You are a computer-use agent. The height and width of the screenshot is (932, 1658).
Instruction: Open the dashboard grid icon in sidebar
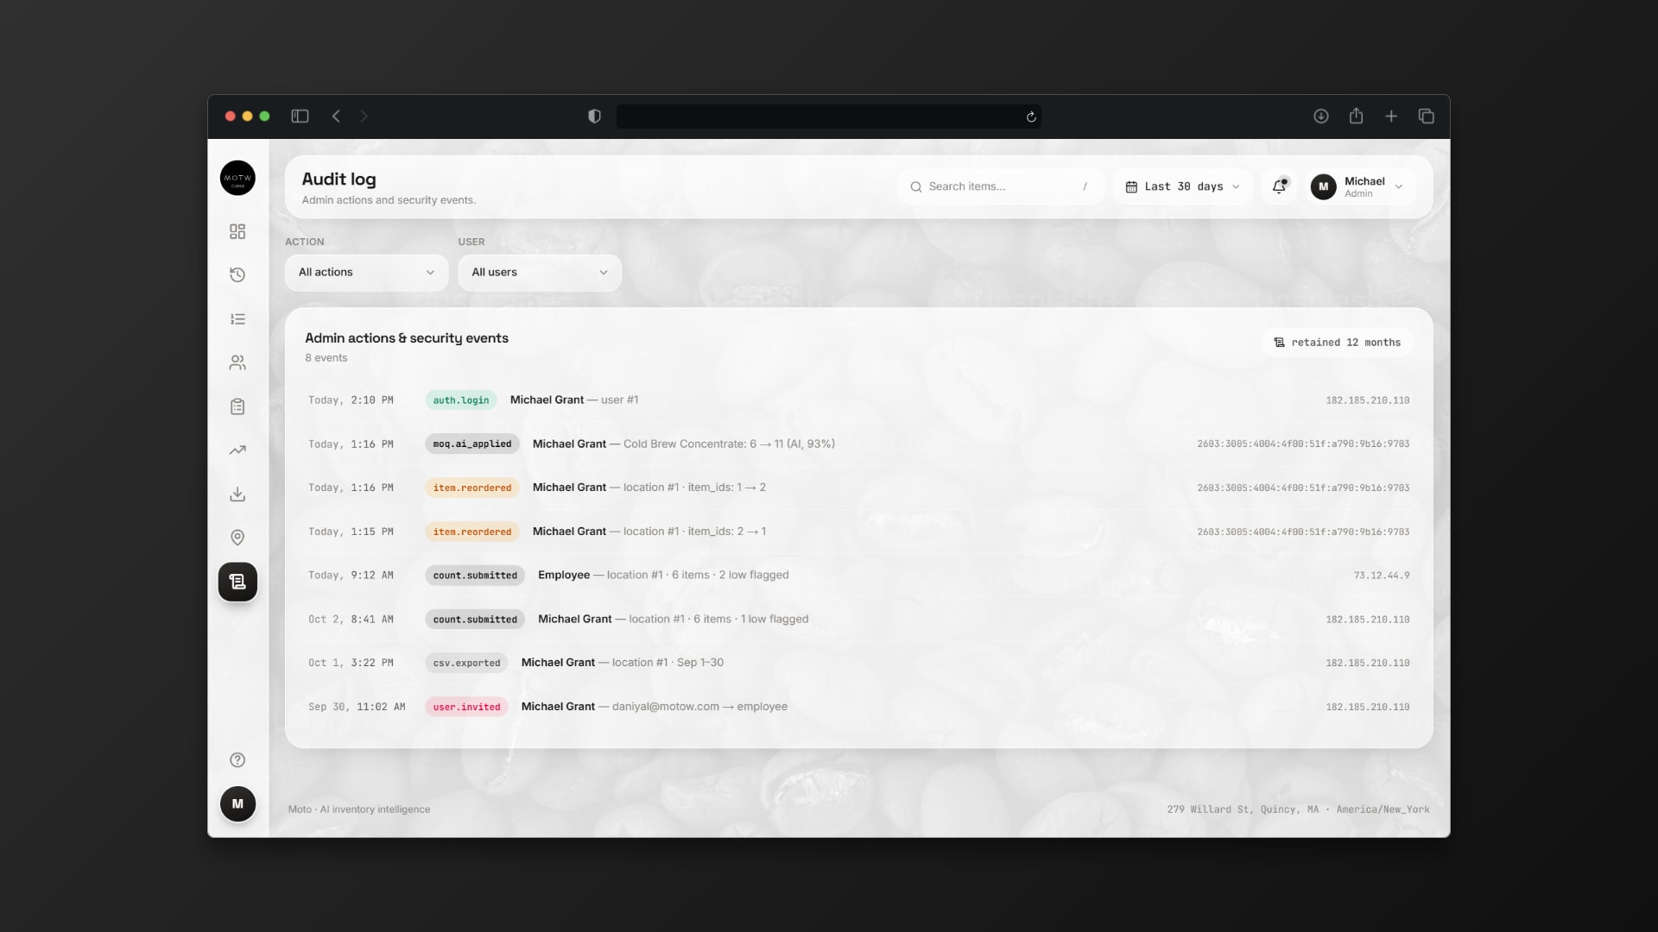click(x=237, y=231)
